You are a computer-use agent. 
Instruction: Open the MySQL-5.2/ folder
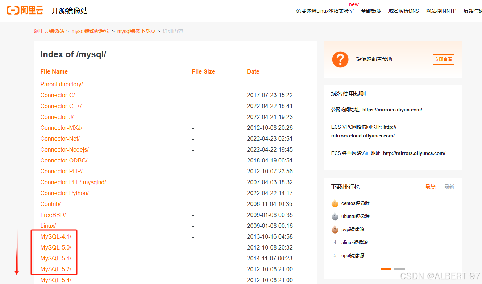point(56,269)
